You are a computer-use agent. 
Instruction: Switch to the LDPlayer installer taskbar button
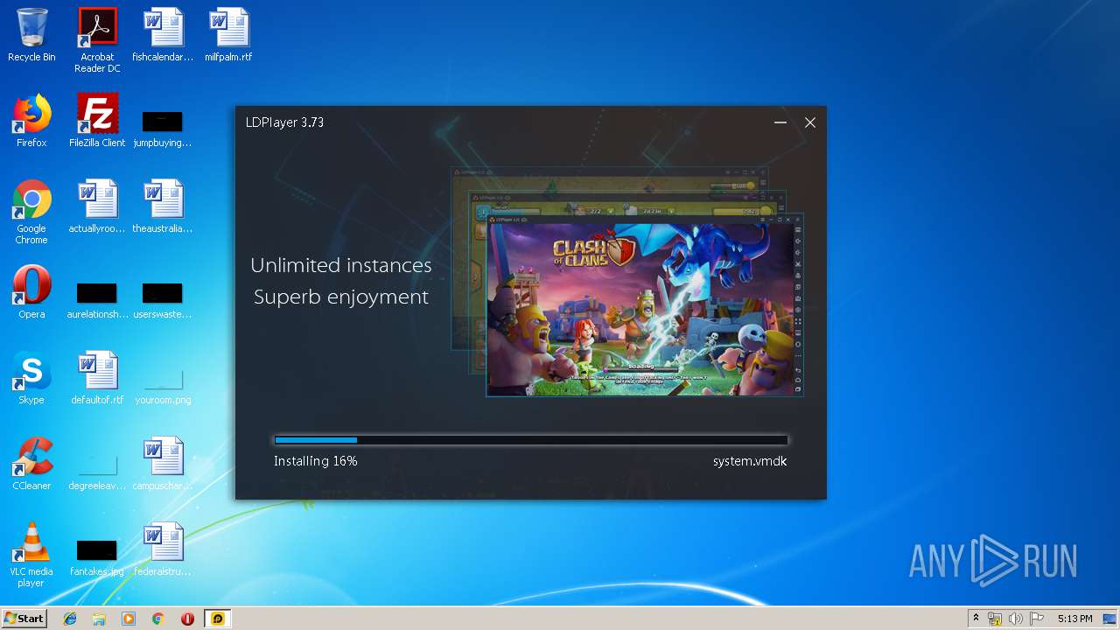pyautogui.click(x=218, y=619)
